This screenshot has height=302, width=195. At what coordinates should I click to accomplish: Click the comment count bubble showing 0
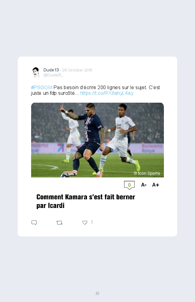pos(129,185)
